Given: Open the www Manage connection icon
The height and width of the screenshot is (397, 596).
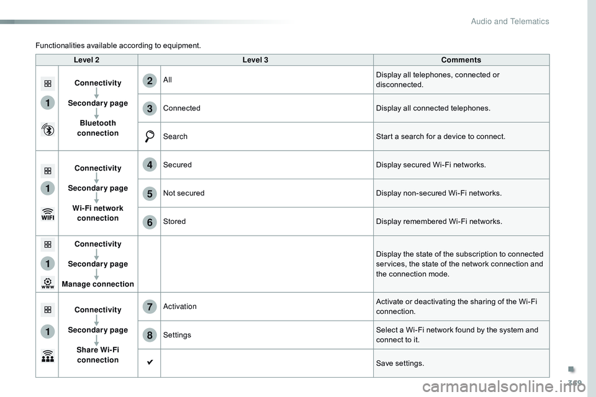Looking at the screenshot, I should pyautogui.click(x=47, y=283).
